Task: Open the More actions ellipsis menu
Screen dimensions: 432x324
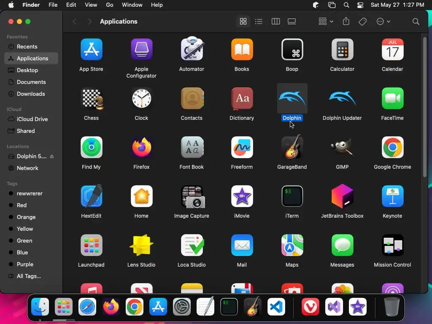Action: pyautogui.click(x=383, y=22)
